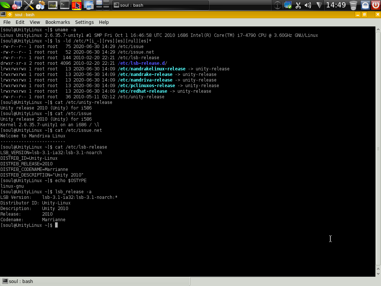Launch terminal from panel quick-launch icon
This screenshot has height=286, width=381.
[65, 5]
